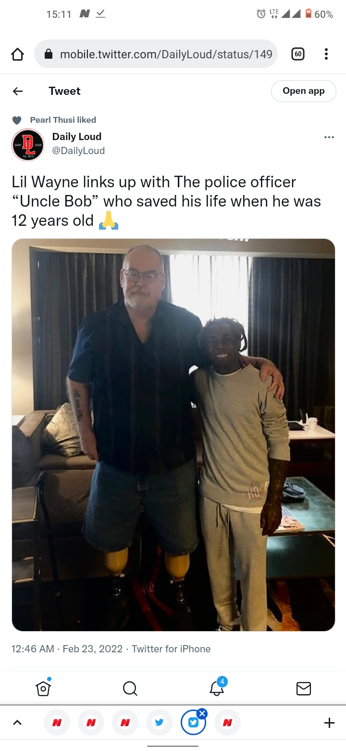This screenshot has height=751, width=346.
Task: Add a new tab with plus icon
Action: [329, 722]
